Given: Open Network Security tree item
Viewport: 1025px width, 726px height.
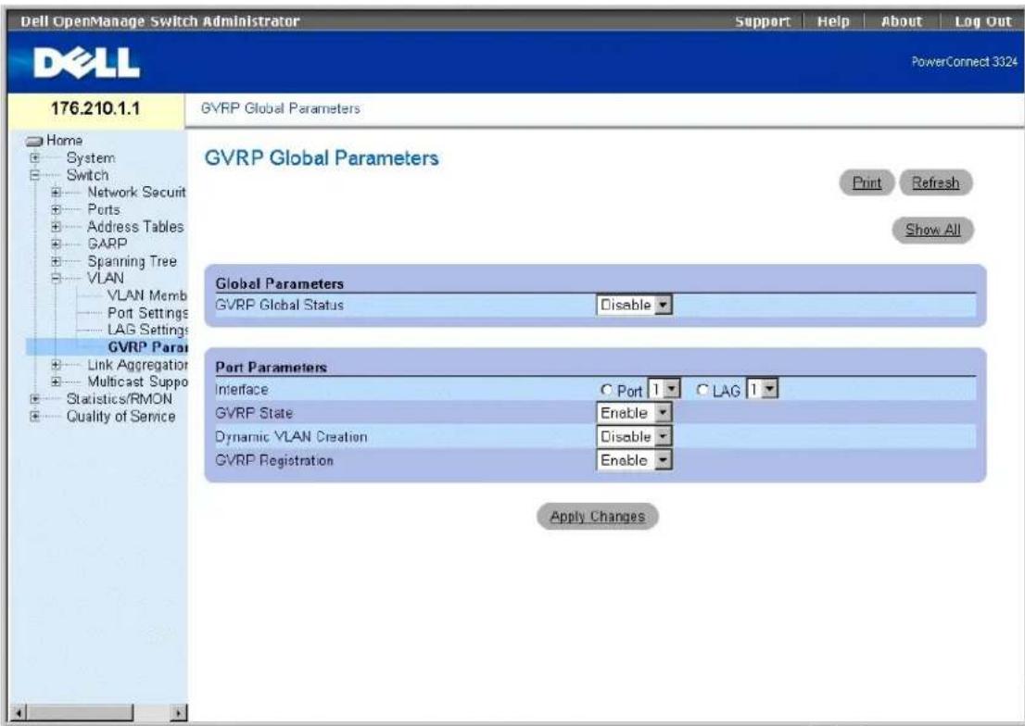Looking at the screenshot, I should (x=136, y=192).
